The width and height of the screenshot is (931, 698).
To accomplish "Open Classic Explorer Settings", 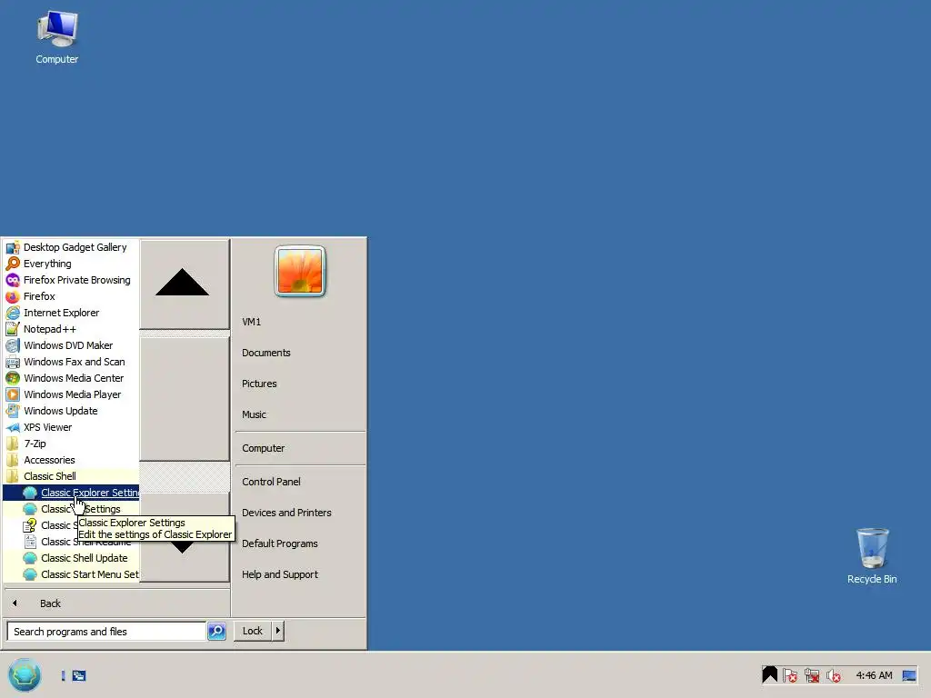I will point(71,492).
